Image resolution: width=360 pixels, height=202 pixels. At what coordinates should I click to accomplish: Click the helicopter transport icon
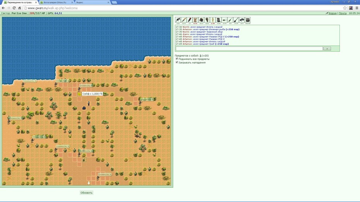point(224,20)
